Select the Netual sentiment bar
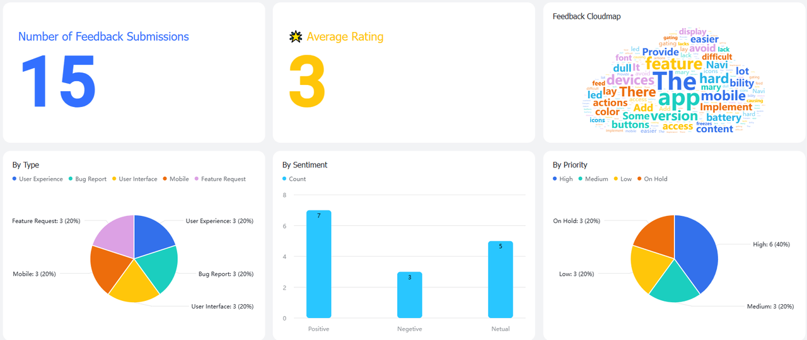The image size is (807, 340). (x=501, y=280)
